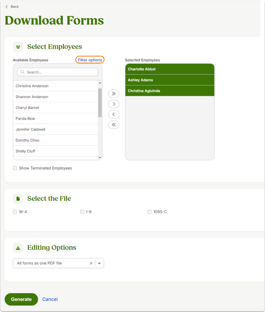Open the editing options dropdown arrow
The width and height of the screenshot is (265, 312).
(99, 263)
